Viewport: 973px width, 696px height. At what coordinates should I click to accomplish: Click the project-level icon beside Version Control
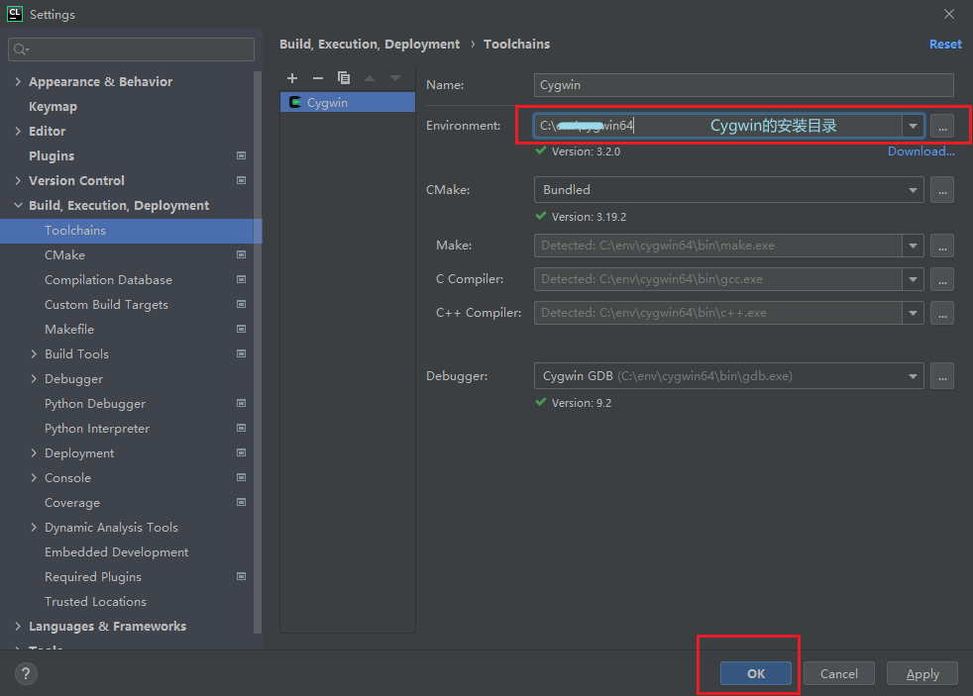[x=242, y=180]
